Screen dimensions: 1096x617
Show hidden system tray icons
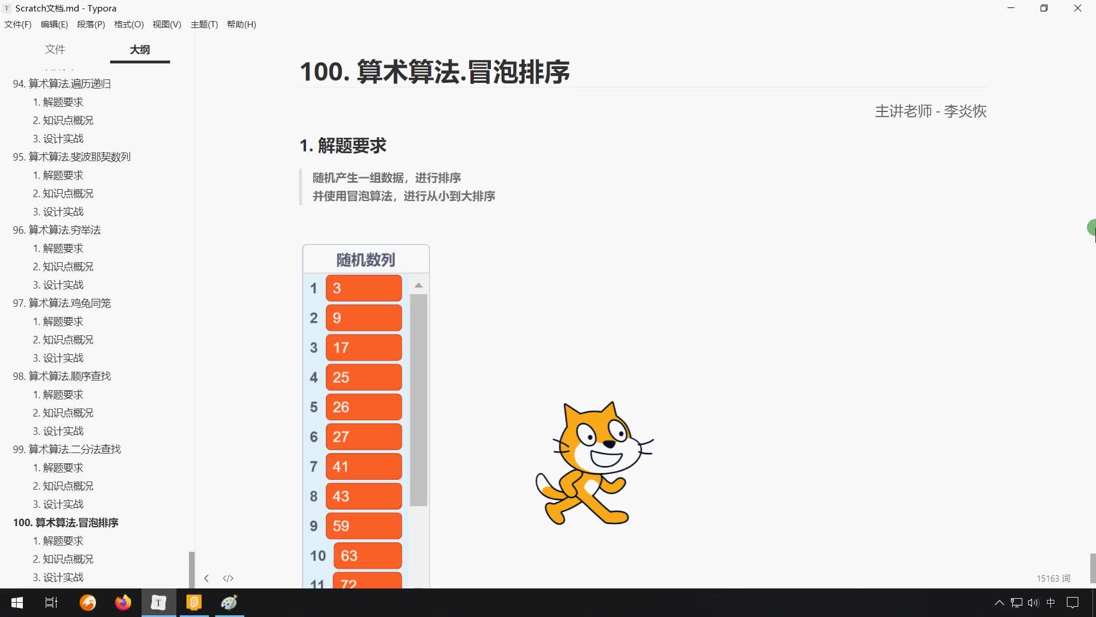pos(999,603)
